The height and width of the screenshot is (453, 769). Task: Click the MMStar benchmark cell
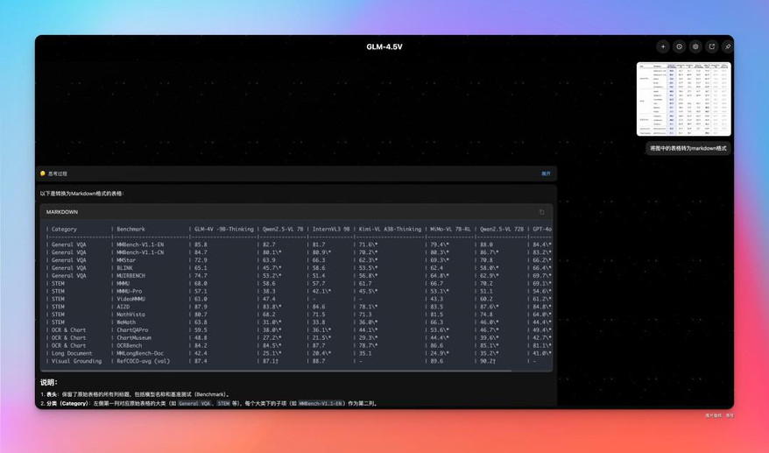tap(126, 260)
